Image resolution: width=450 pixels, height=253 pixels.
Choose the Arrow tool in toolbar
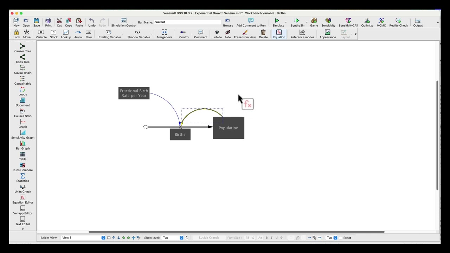78,34
